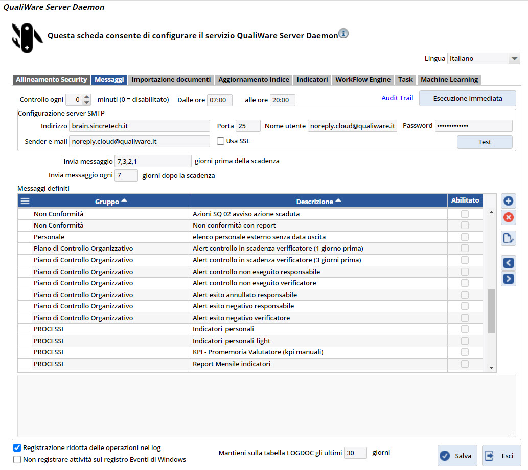This screenshot has width=528, height=470.
Task: Click the Swiss knife application logo
Action: 27,37
